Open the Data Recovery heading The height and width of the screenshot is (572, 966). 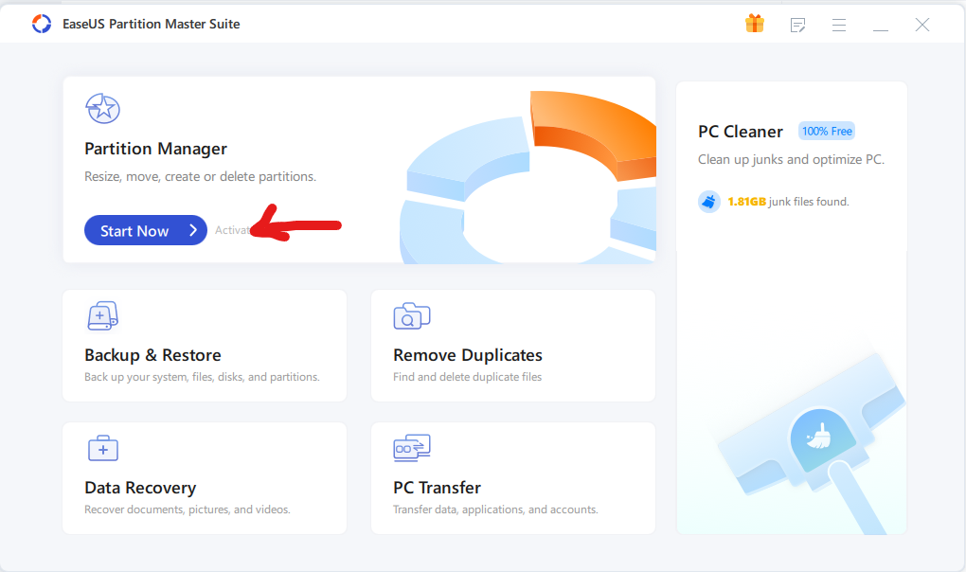coord(140,488)
